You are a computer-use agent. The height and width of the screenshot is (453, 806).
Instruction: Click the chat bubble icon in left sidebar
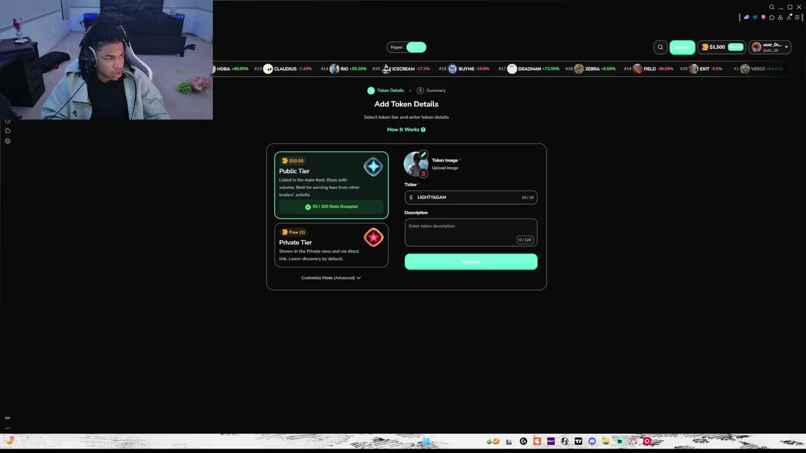point(8,131)
